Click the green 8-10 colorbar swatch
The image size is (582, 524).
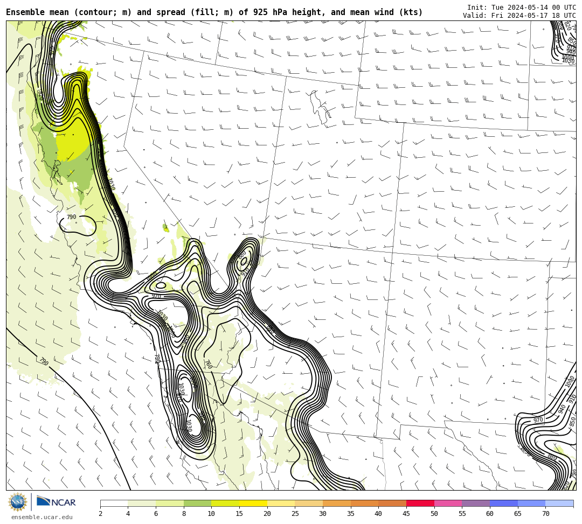[x=197, y=503]
